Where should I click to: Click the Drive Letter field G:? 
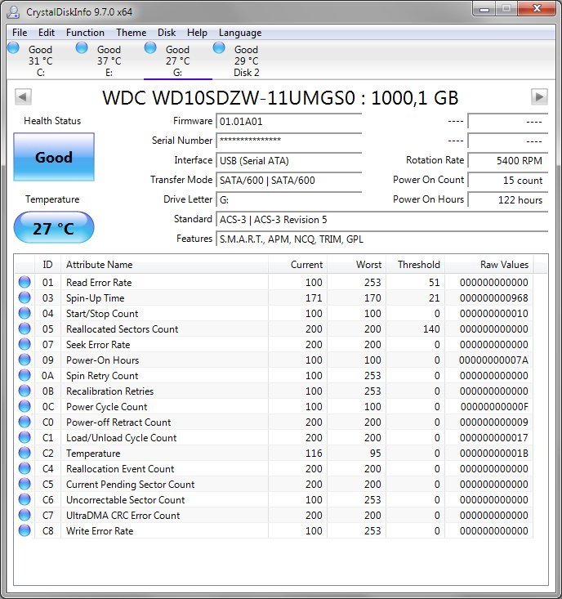point(289,199)
